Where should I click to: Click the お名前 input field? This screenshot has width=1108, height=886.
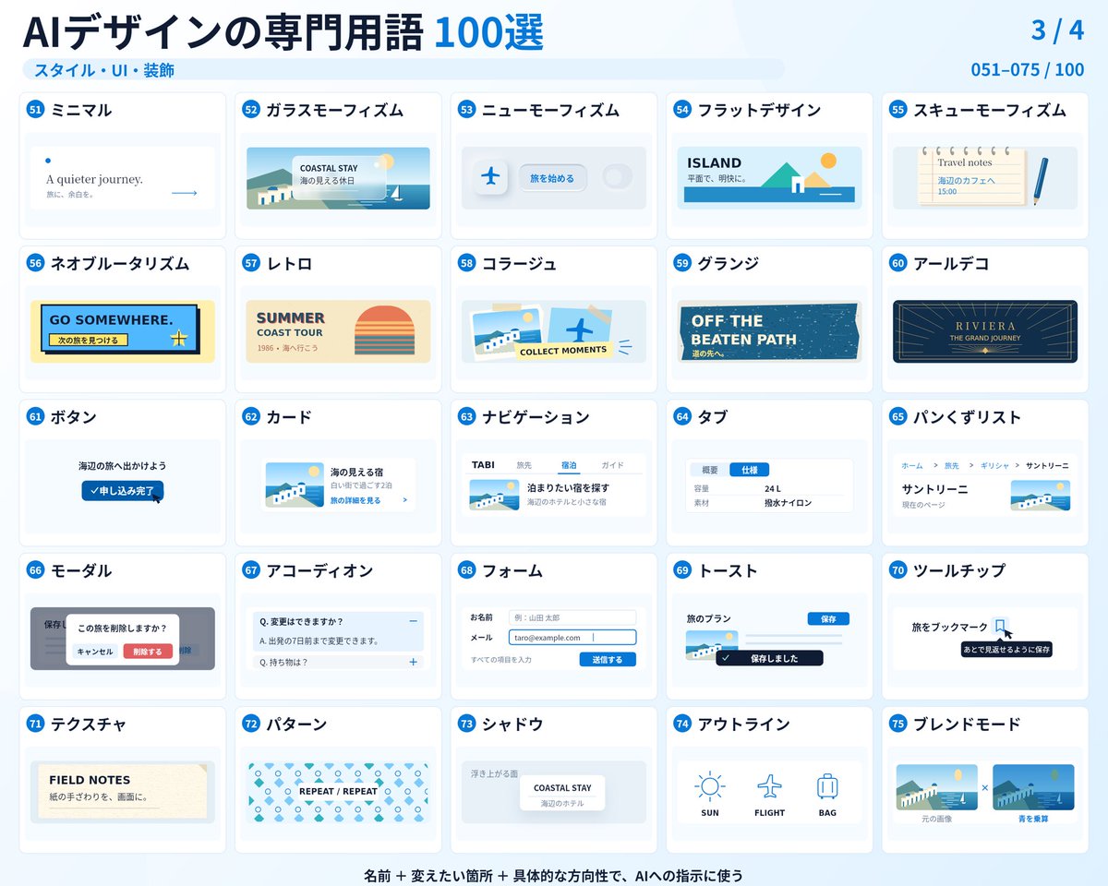(x=572, y=617)
